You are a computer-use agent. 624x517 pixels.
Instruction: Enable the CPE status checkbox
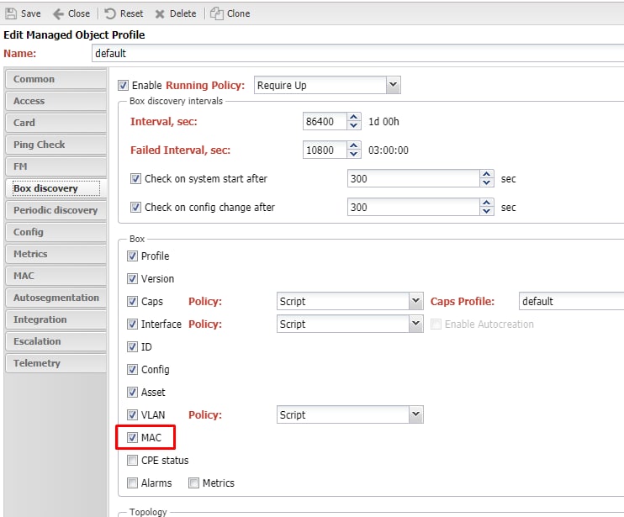(x=132, y=460)
